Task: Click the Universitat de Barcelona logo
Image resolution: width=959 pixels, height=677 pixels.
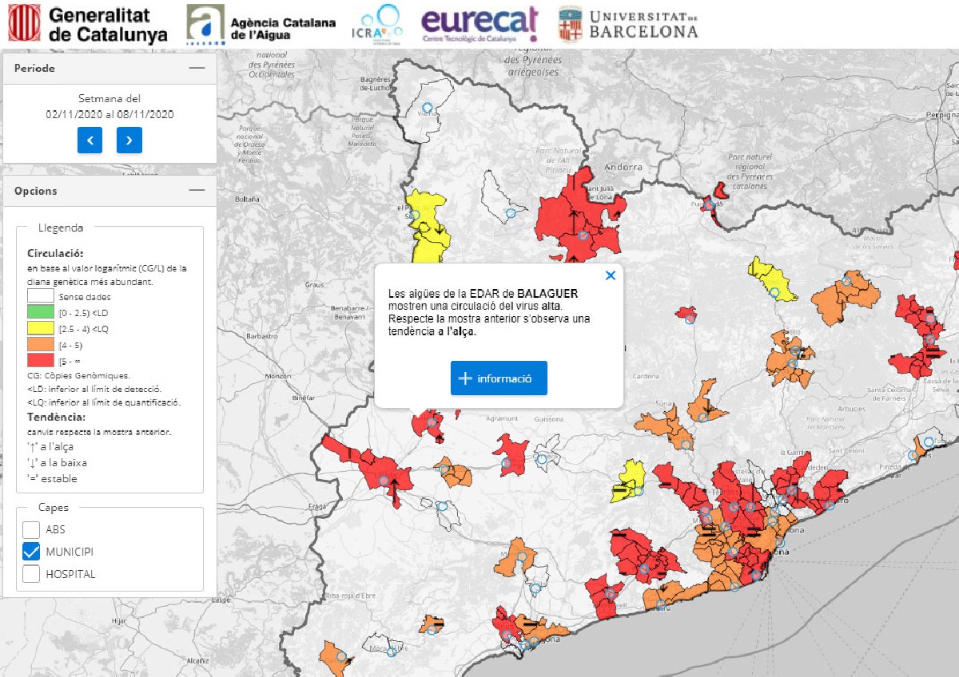Action: coord(627,23)
